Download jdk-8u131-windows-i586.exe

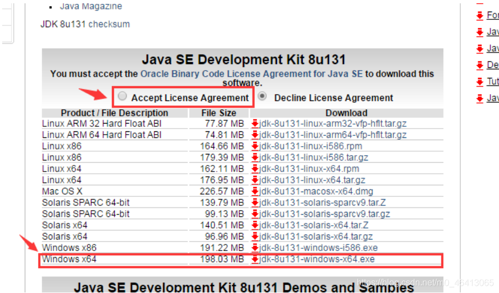(x=319, y=248)
